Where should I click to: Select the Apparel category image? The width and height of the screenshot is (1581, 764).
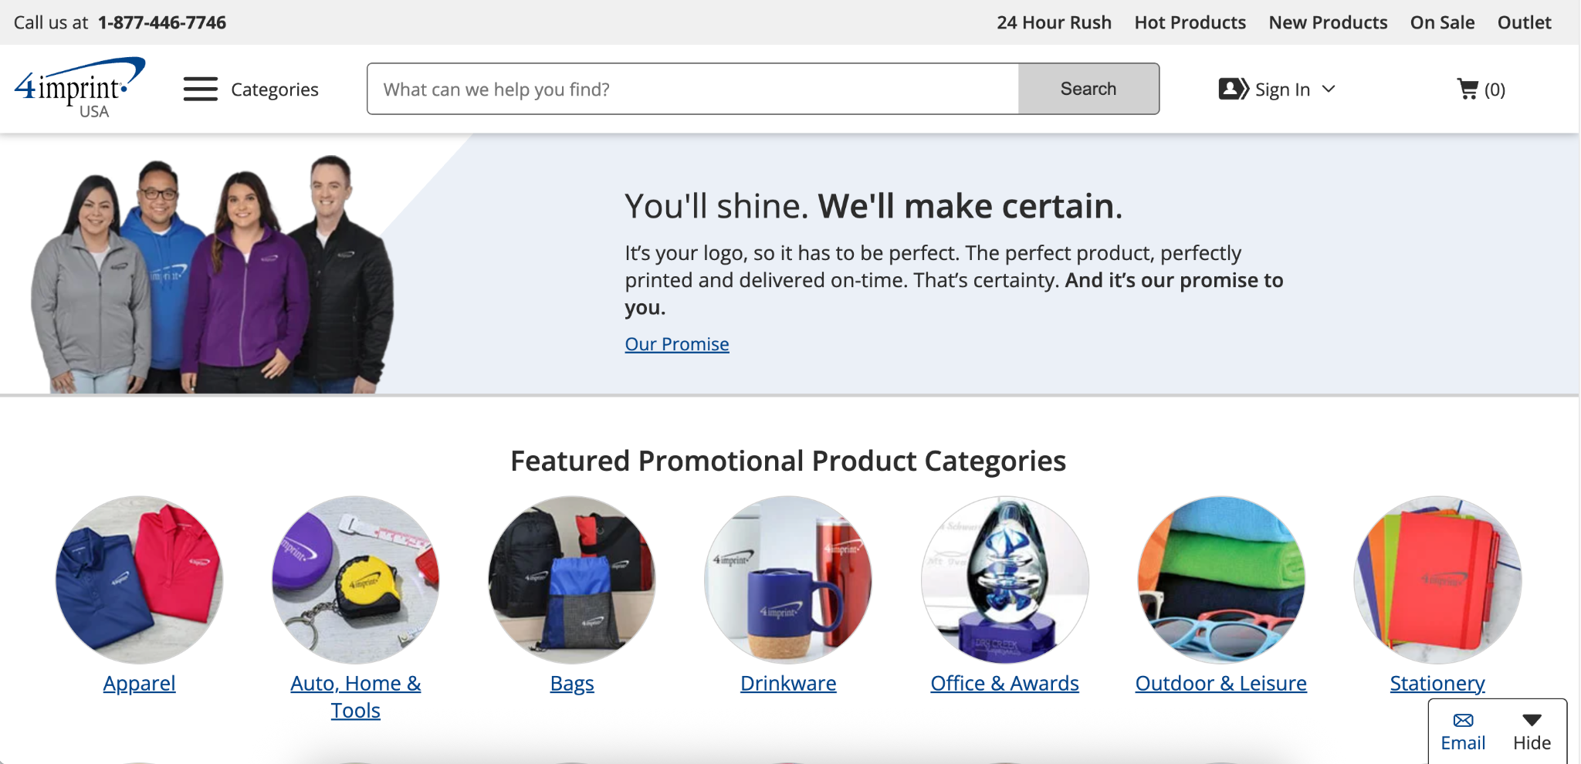point(139,580)
